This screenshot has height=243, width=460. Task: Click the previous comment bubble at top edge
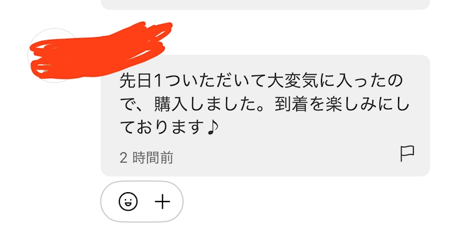point(266,4)
